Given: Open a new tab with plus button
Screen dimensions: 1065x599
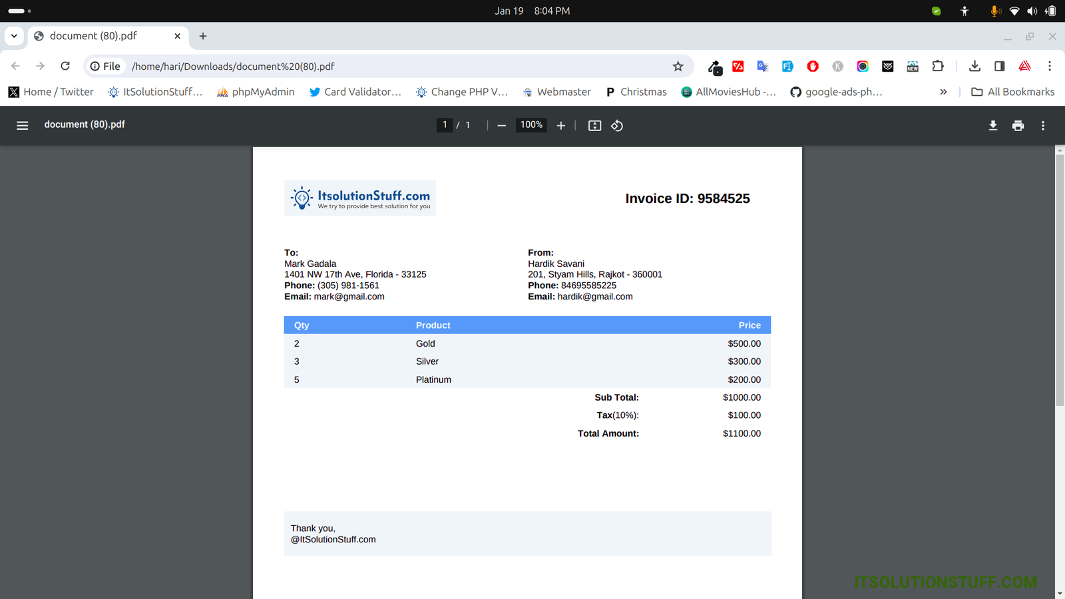Looking at the screenshot, I should tap(203, 36).
